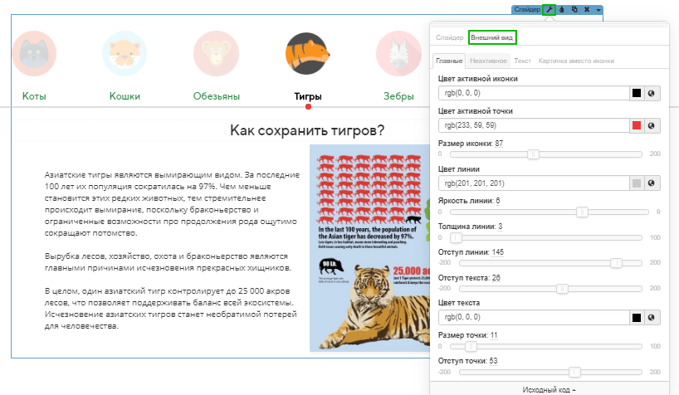The image size is (679, 395).
Task: Open the red Цвет активной точки swatch
Action: [637, 125]
